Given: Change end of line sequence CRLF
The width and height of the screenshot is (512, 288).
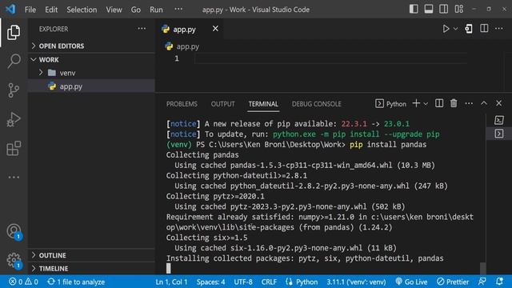Looking at the screenshot, I should point(269,282).
